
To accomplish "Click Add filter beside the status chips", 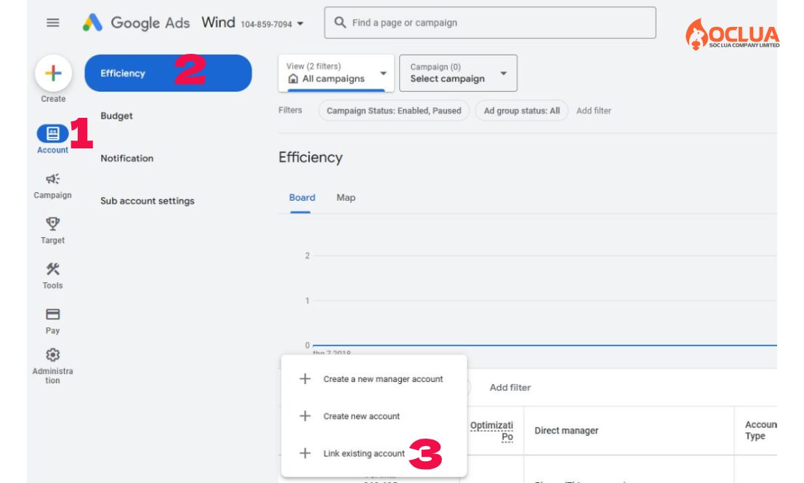I will point(594,111).
